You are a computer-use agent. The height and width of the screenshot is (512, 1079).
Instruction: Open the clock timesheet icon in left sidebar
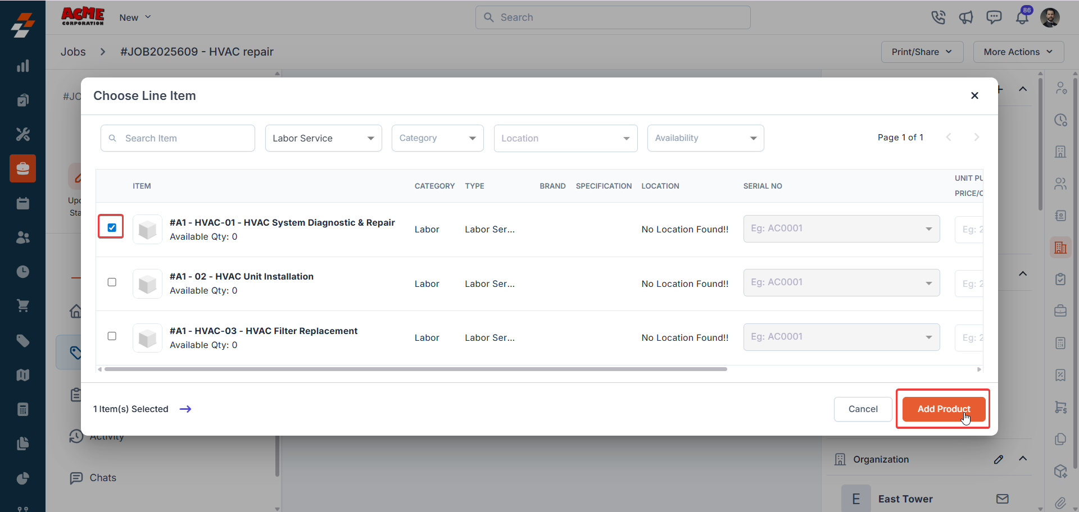click(x=22, y=272)
